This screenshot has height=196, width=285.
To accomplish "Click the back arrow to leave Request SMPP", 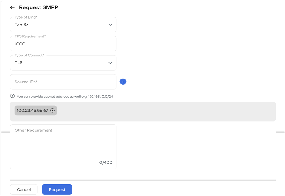I will point(12,7).
